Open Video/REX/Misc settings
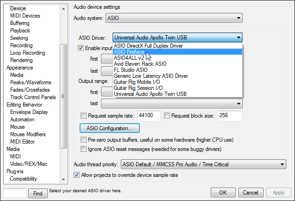The image size is (295, 201). click(29, 164)
